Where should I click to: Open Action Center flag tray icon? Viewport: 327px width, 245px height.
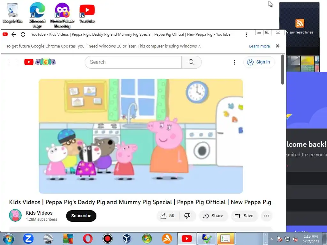point(279,239)
